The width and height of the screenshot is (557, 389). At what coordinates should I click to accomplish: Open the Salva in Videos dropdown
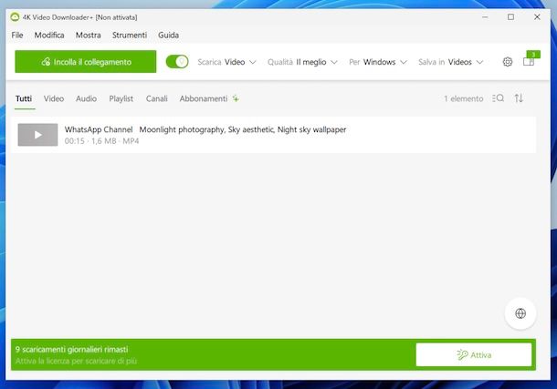click(450, 62)
